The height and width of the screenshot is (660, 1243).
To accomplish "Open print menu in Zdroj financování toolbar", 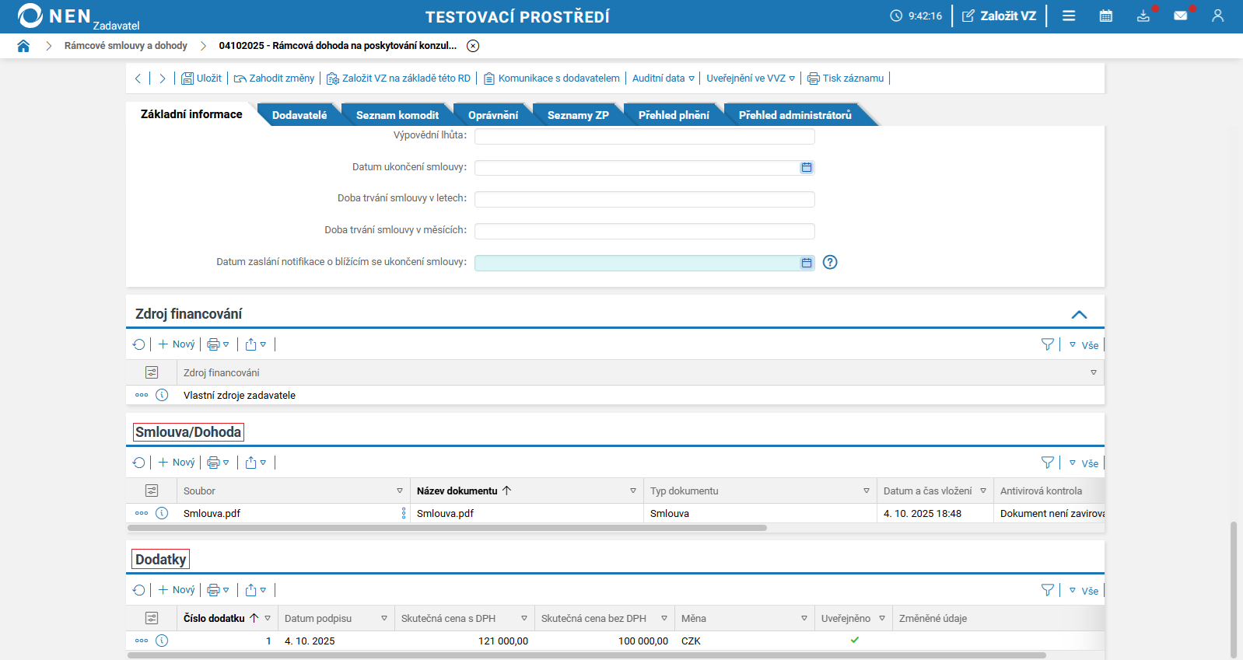I will point(218,344).
